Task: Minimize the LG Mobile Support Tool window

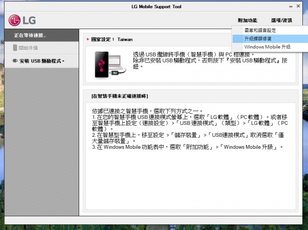Action: [x=291, y=7]
